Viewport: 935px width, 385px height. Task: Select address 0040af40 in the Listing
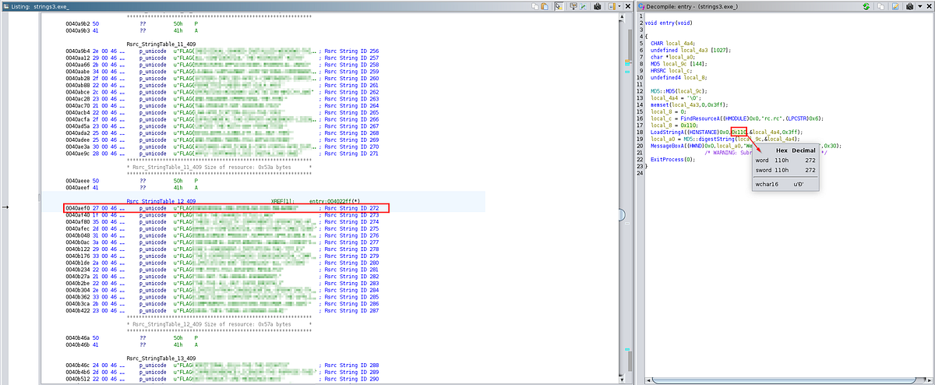(x=79, y=215)
